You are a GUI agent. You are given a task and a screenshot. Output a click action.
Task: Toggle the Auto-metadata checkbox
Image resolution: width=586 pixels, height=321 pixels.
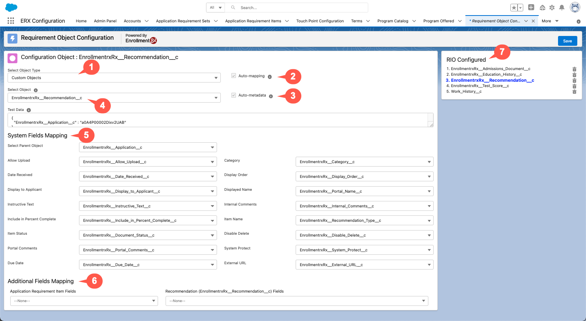234,95
